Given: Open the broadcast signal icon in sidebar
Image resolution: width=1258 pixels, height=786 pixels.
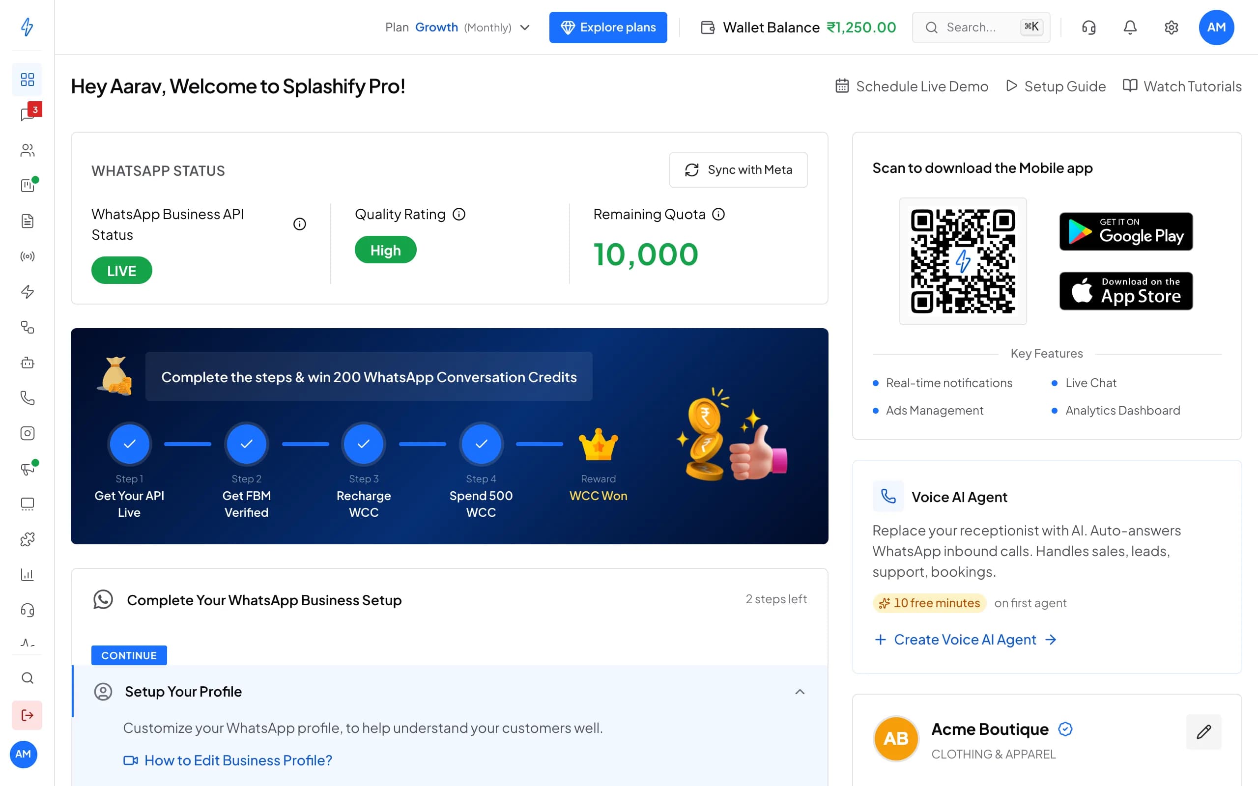Looking at the screenshot, I should 27,256.
